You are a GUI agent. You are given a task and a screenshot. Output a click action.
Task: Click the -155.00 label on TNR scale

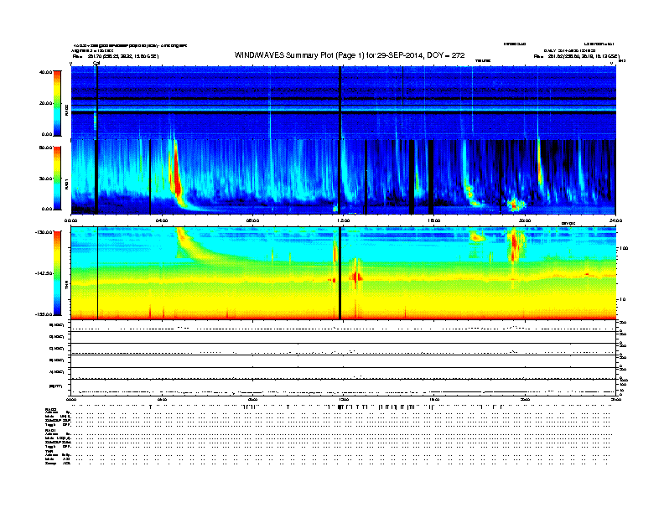pos(44,314)
